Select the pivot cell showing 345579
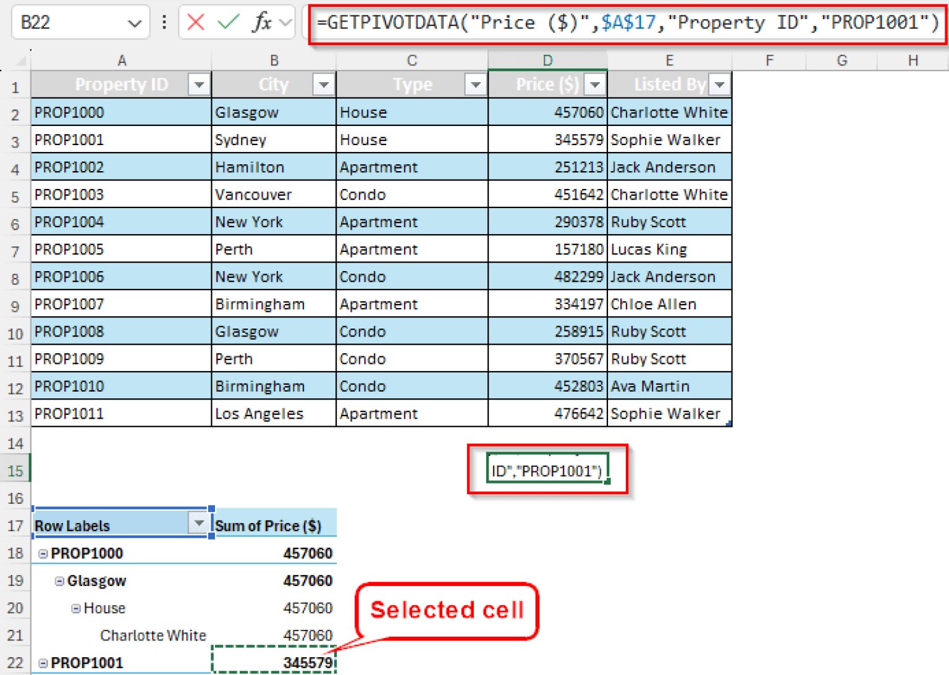Image resolution: width=949 pixels, height=675 pixels. tap(274, 661)
